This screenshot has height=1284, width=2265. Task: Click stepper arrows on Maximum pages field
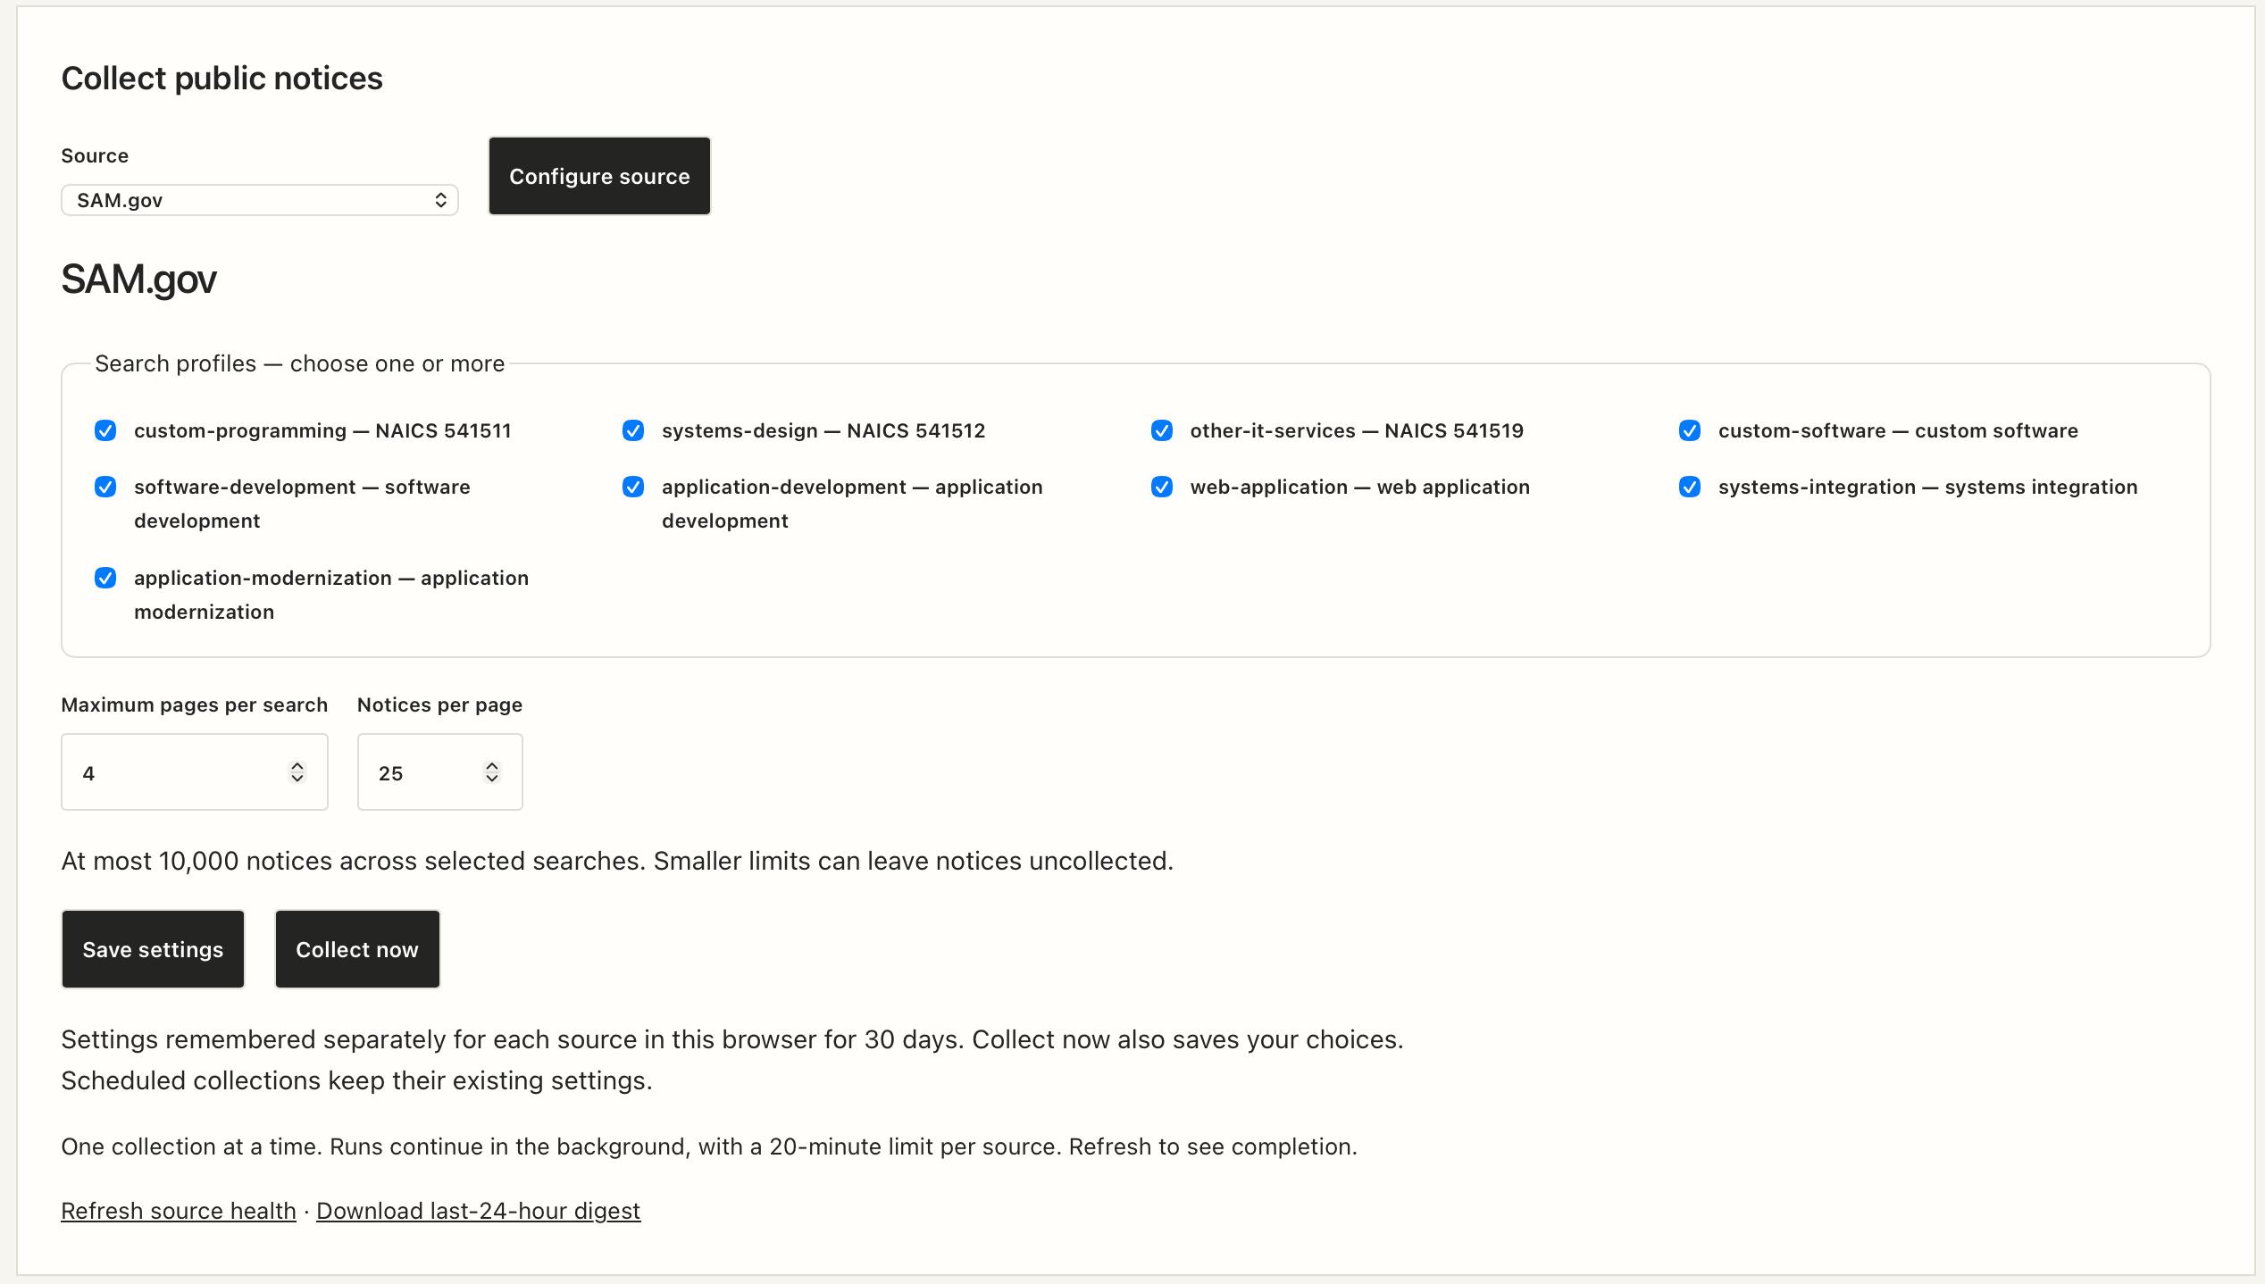[x=297, y=772]
